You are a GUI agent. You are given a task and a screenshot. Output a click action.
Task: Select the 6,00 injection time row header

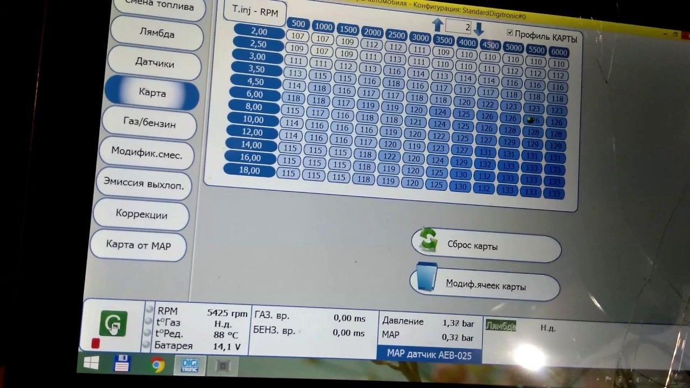[x=254, y=94]
